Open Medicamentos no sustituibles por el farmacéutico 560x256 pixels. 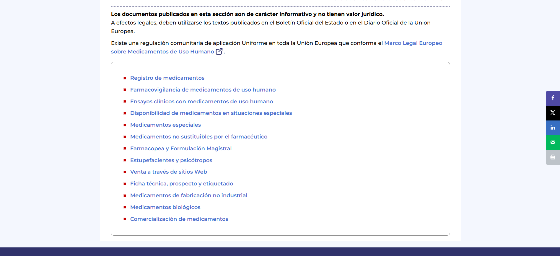(199, 137)
